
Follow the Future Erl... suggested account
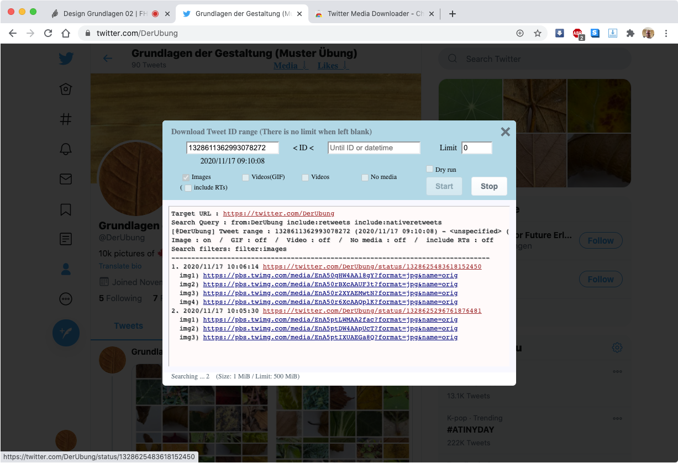point(601,240)
